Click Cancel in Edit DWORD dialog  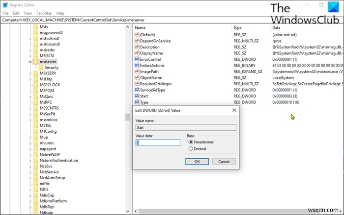point(224,162)
